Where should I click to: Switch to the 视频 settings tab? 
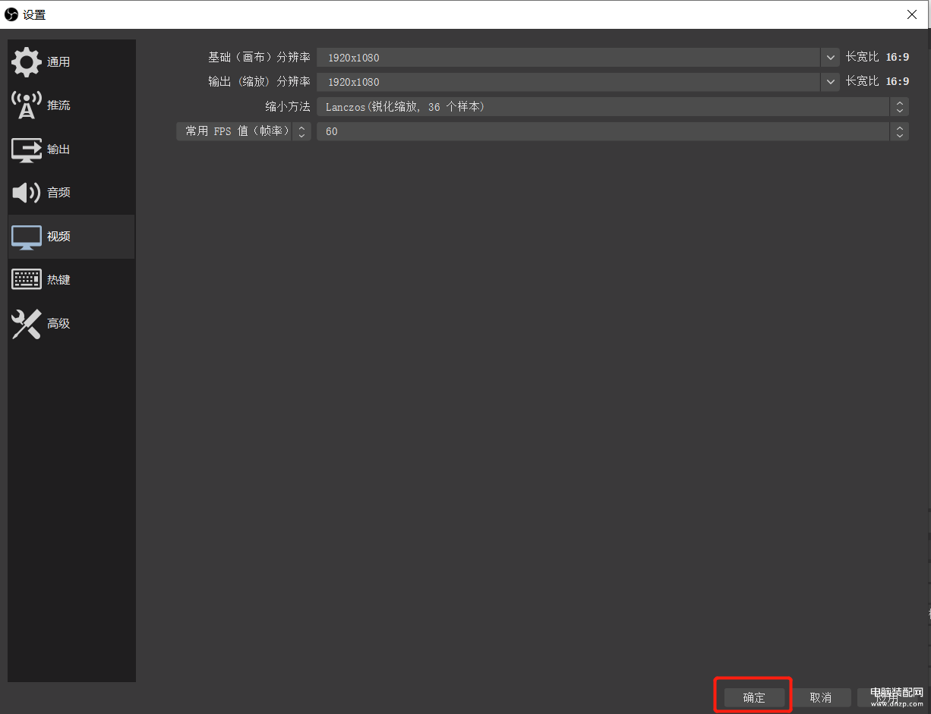[71, 237]
